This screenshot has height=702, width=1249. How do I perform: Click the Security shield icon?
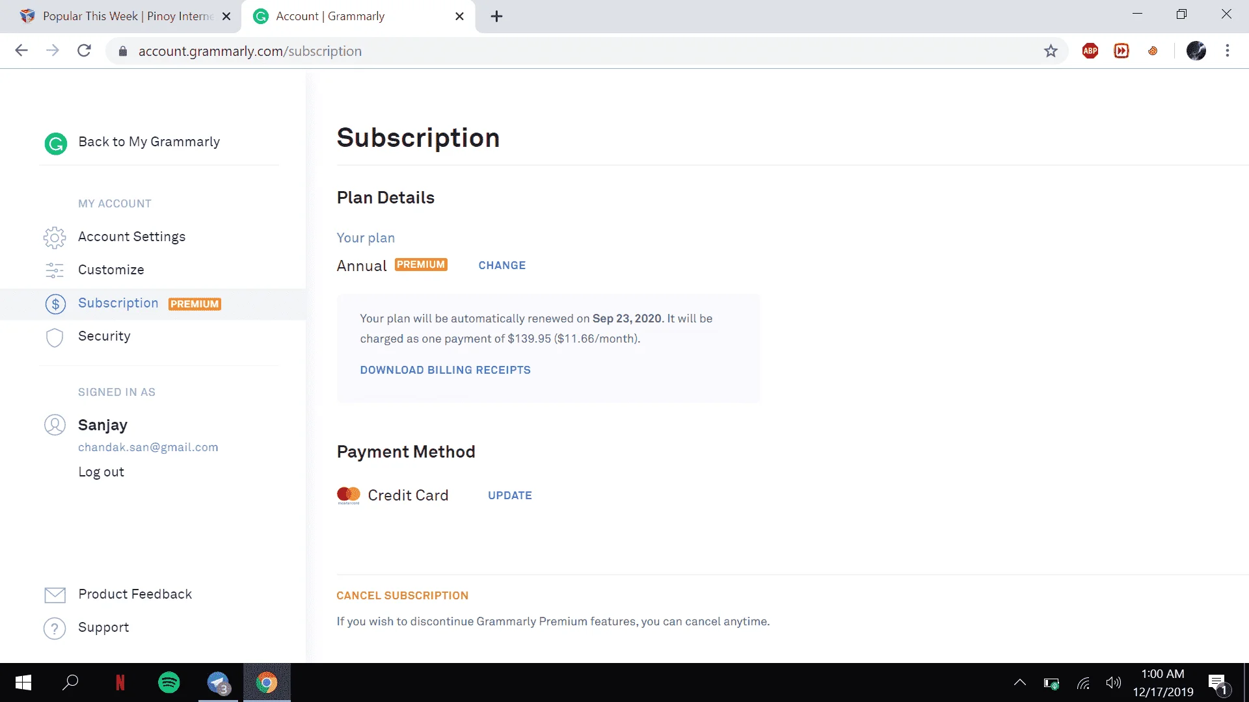(x=55, y=337)
